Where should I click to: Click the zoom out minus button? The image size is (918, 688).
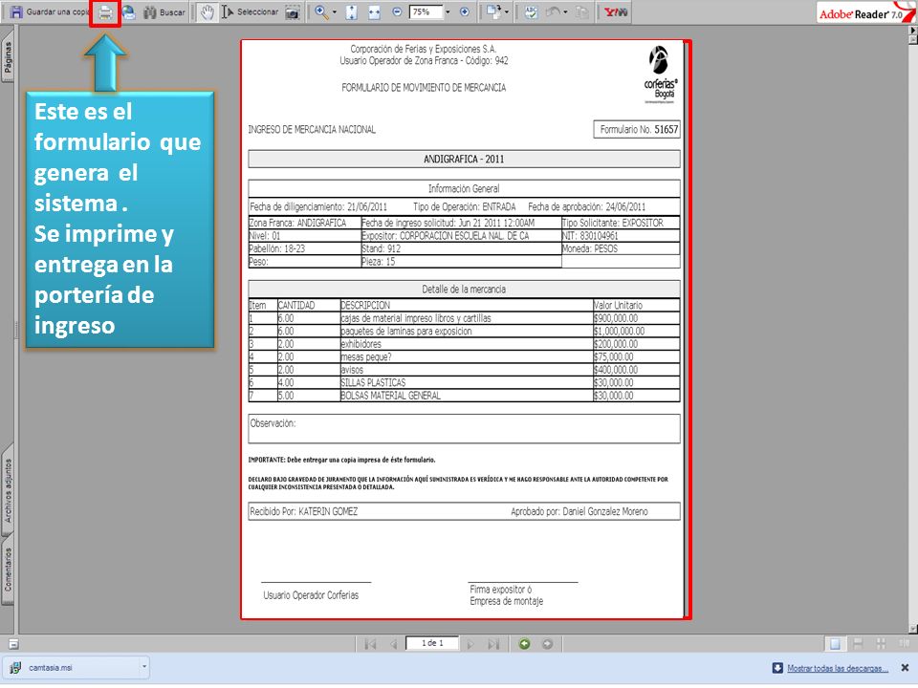pos(397,11)
